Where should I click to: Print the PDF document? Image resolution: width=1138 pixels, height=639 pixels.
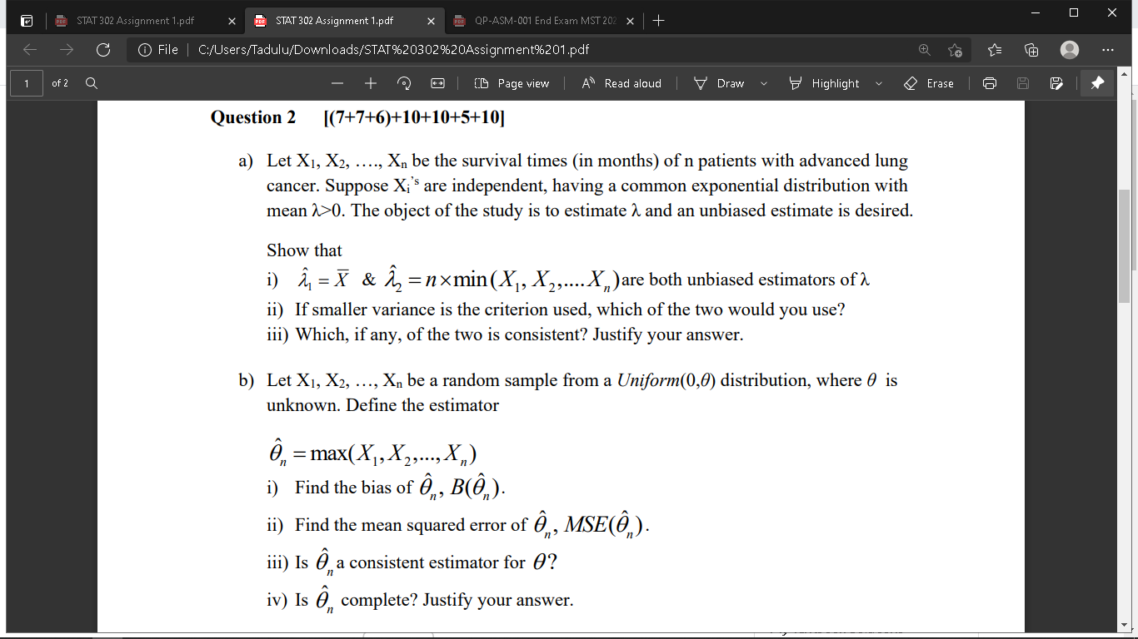tap(988, 83)
